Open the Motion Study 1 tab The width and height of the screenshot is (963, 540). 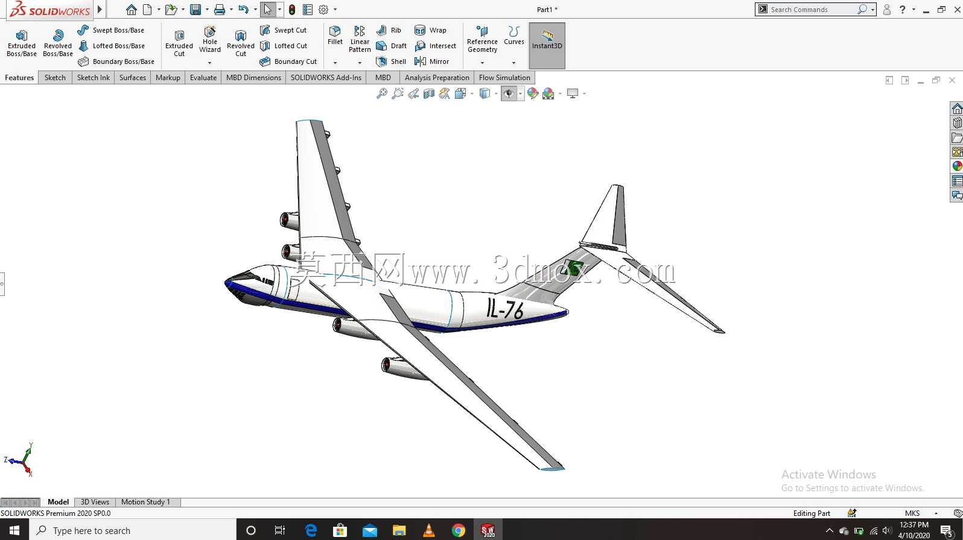pyautogui.click(x=145, y=502)
